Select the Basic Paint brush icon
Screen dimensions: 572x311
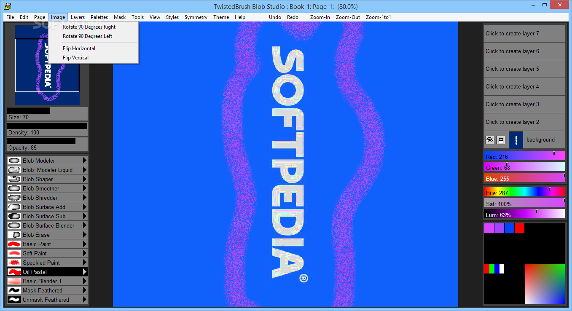(14, 244)
